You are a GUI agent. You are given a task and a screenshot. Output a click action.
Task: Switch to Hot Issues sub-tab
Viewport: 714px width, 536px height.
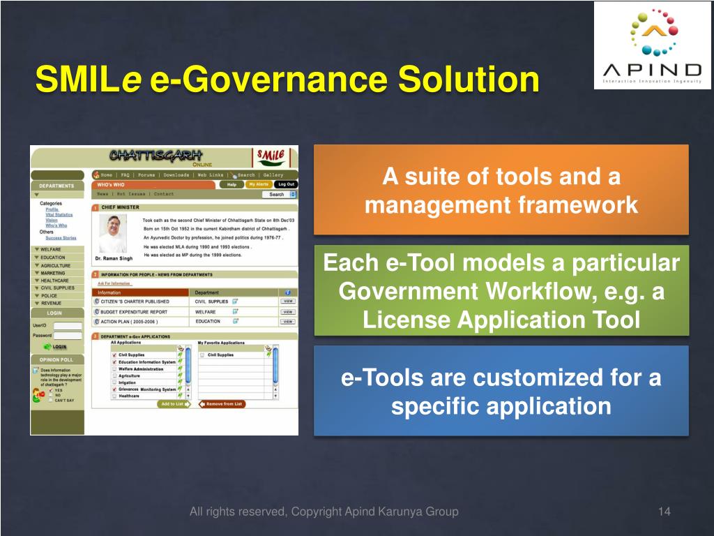click(x=131, y=194)
